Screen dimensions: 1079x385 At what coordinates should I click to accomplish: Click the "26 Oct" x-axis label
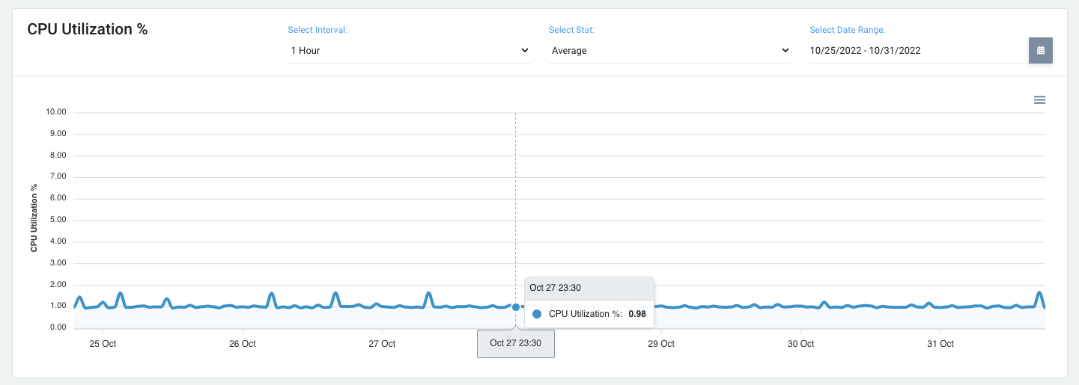coord(243,344)
